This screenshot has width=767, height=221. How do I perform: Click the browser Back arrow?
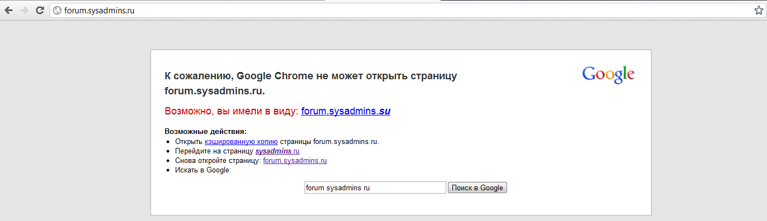pos(9,10)
